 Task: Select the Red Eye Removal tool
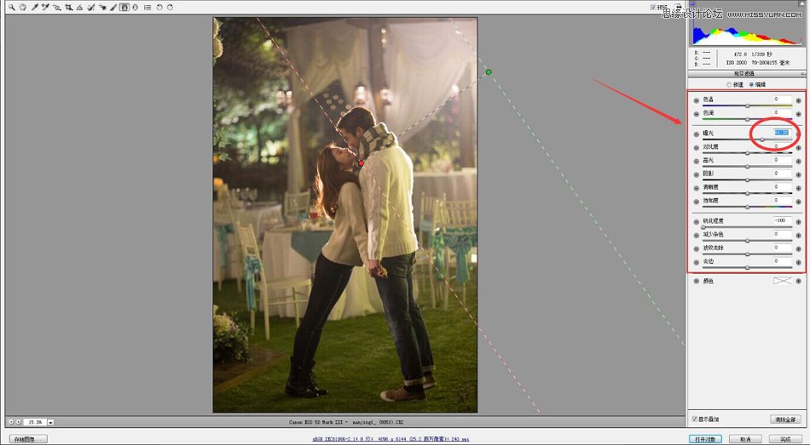102,7
